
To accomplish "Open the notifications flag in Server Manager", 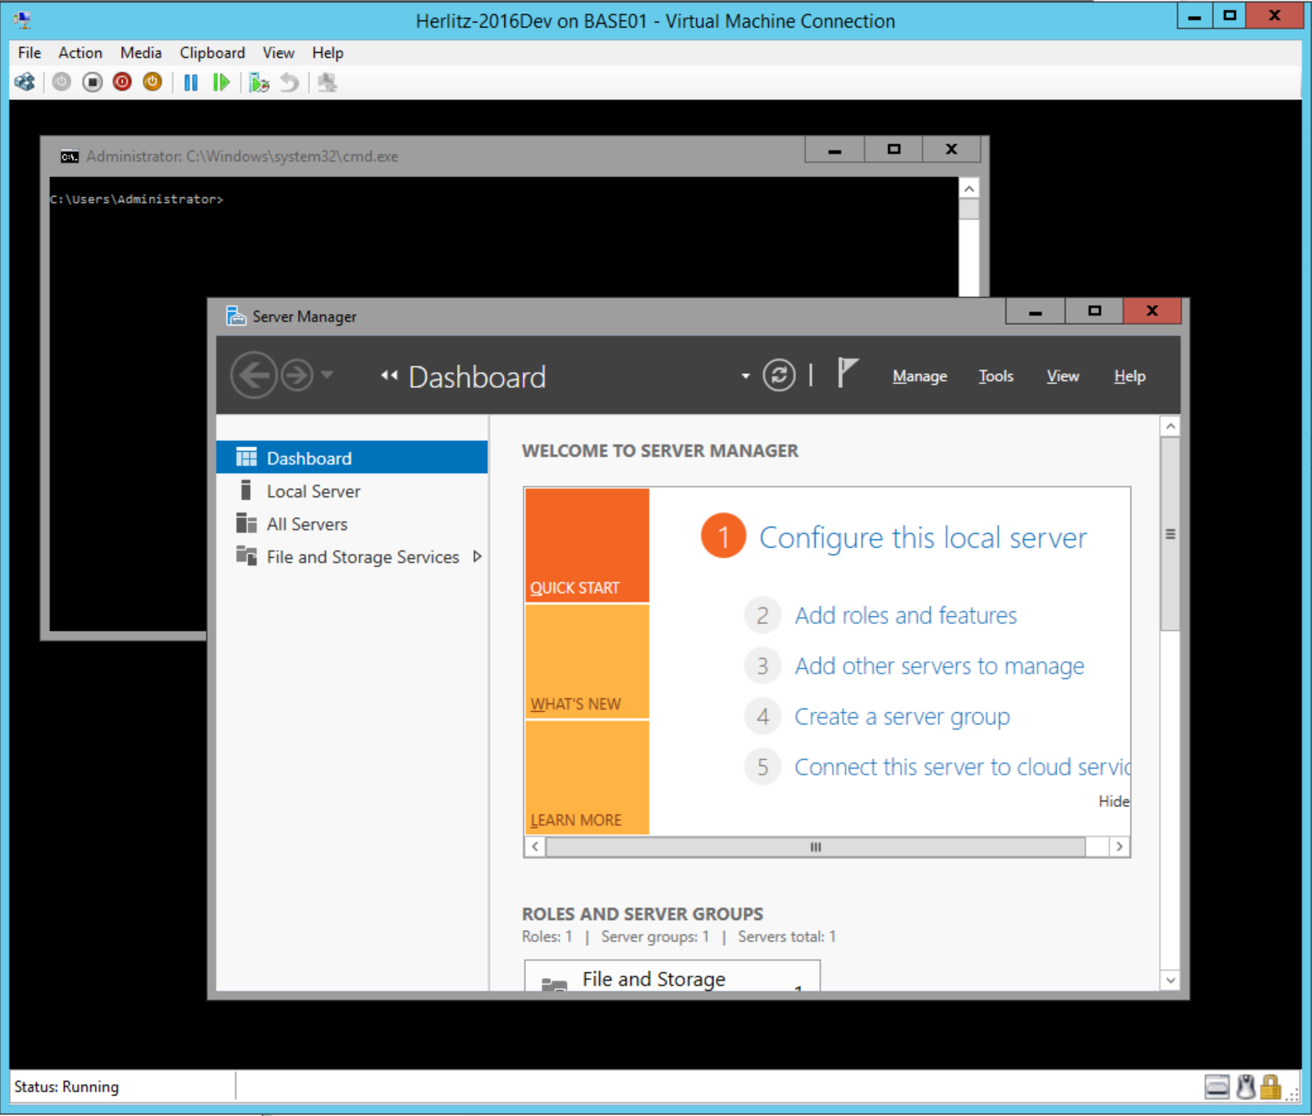I will (x=847, y=373).
